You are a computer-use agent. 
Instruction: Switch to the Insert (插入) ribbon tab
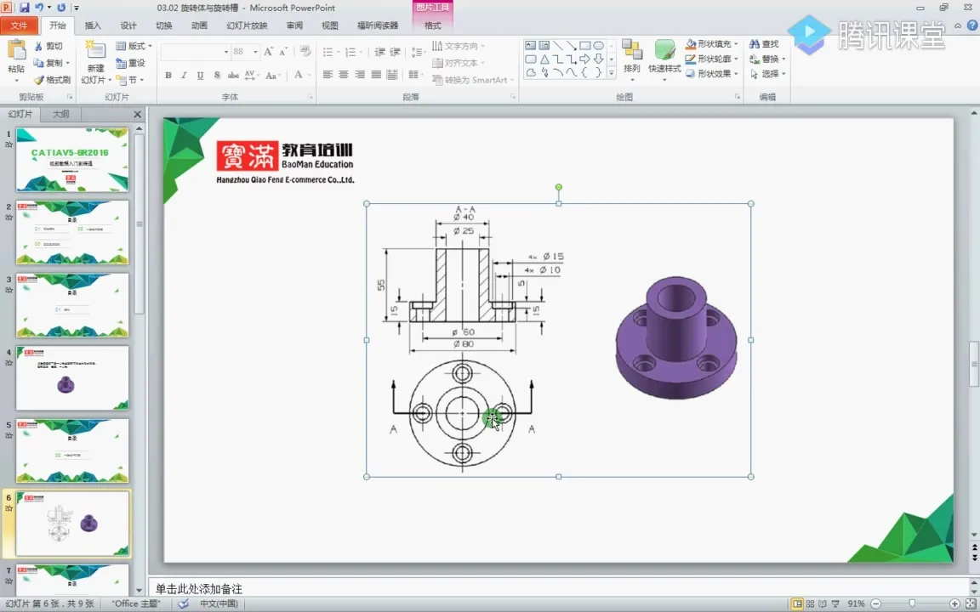[x=93, y=25]
